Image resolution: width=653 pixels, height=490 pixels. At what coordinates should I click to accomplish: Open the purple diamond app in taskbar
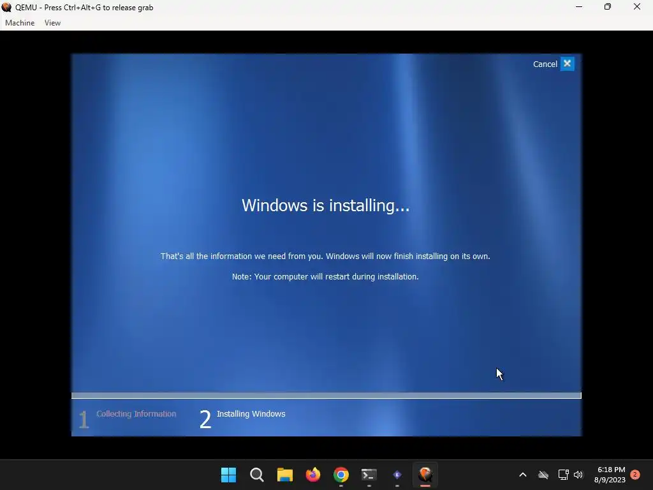pos(397,475)
